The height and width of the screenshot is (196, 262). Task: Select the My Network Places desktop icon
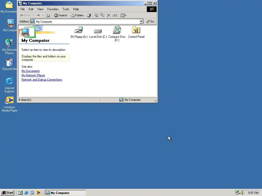pyautogui.click(x=9, y=47)
